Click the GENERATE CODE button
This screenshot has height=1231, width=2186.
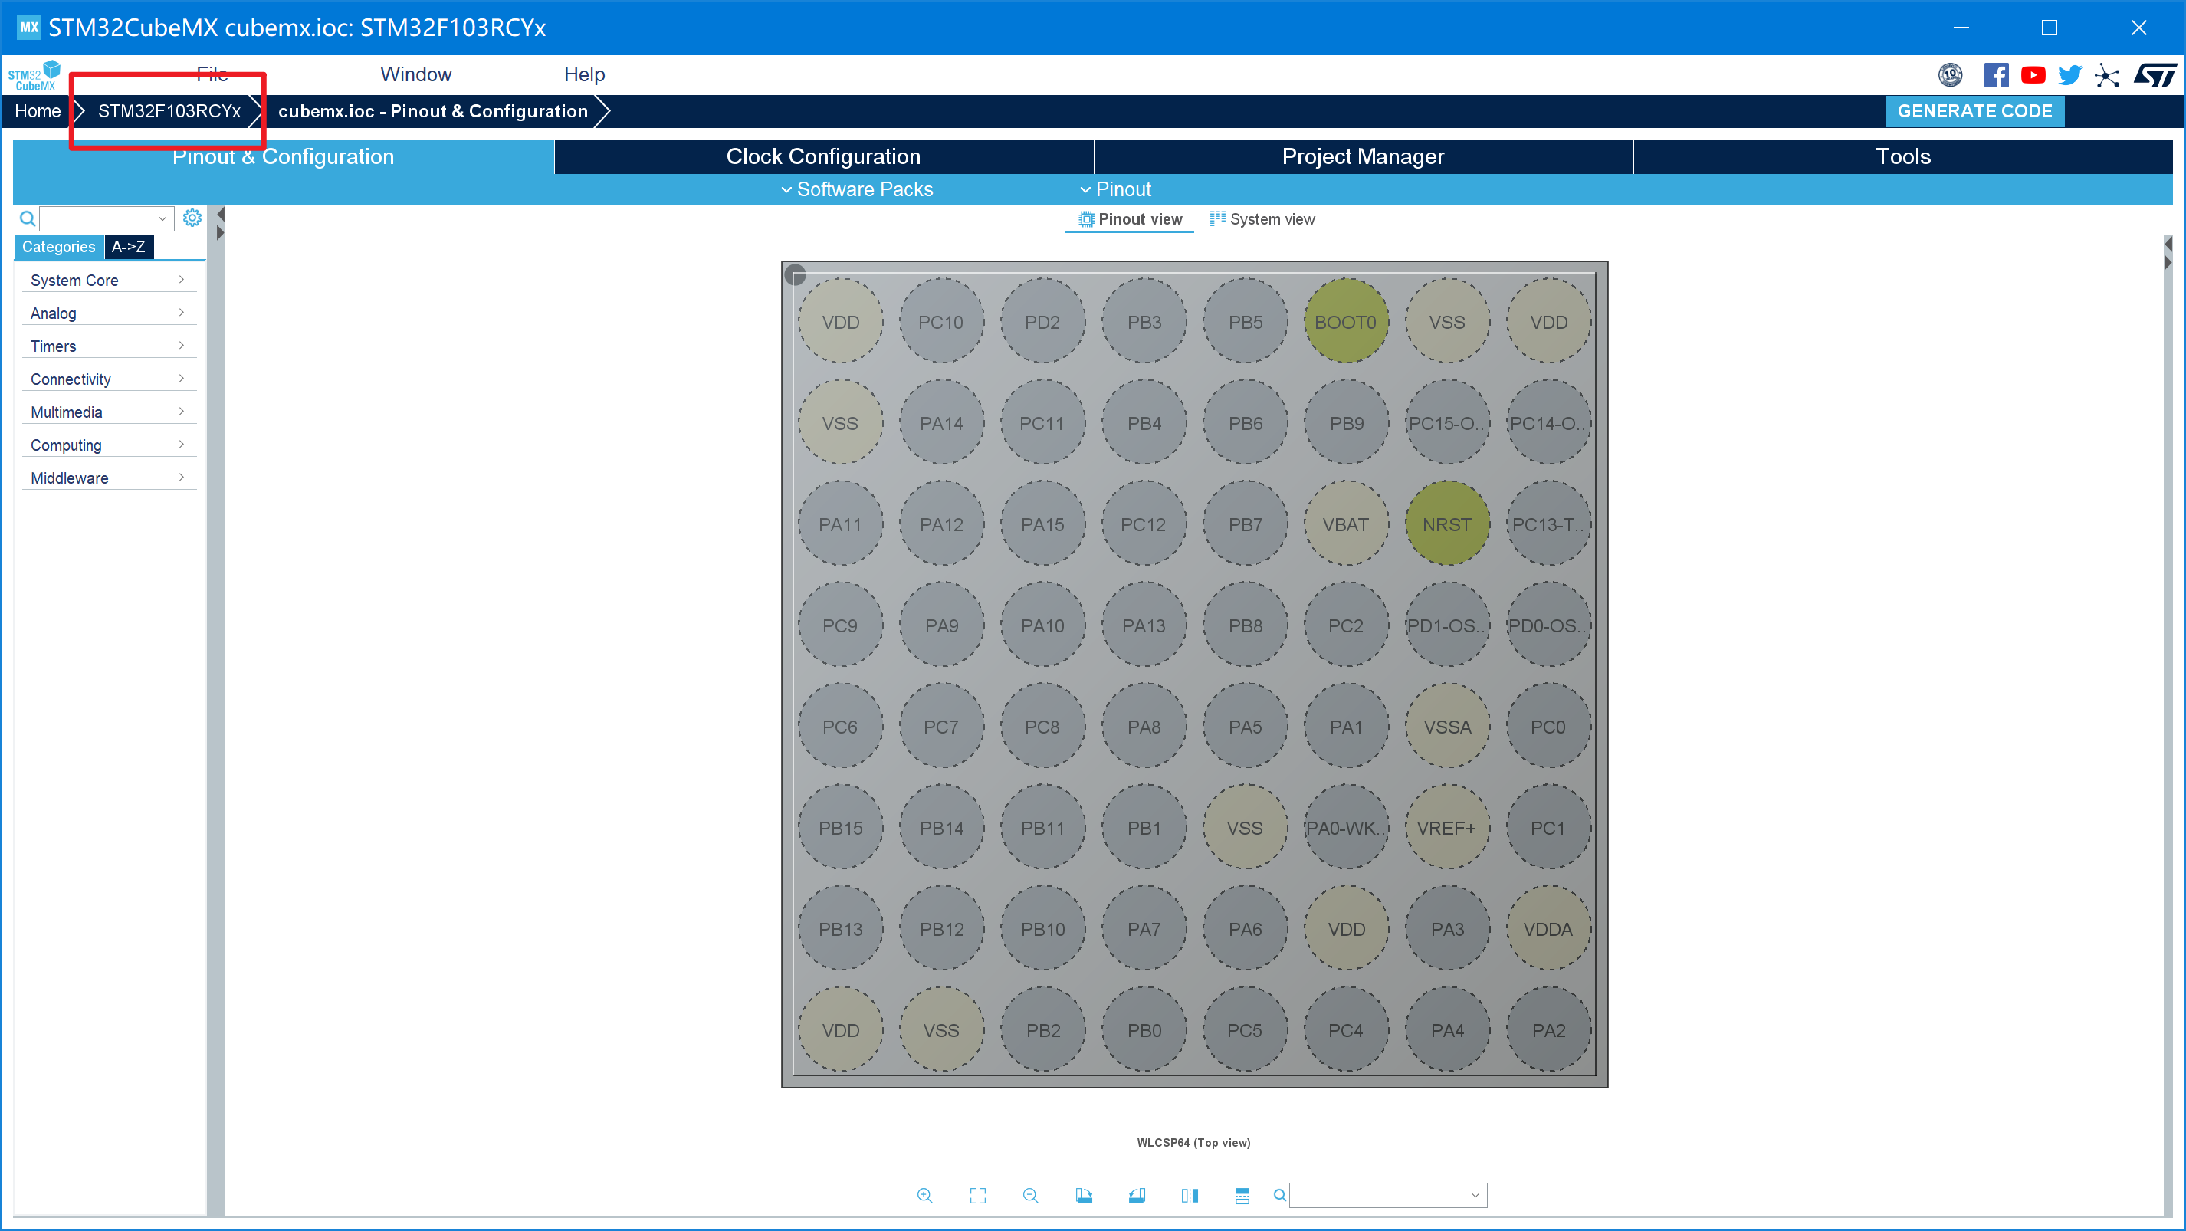pos(1974,111)
